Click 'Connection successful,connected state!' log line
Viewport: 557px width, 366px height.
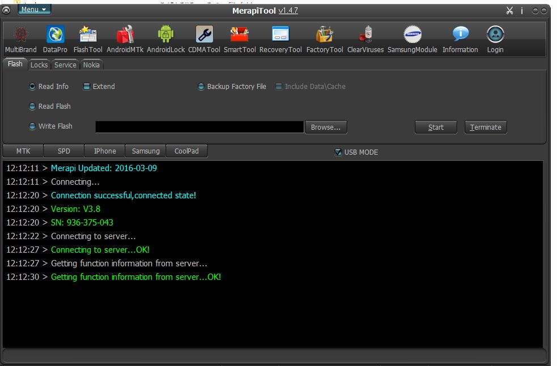[x=124, y=195]
